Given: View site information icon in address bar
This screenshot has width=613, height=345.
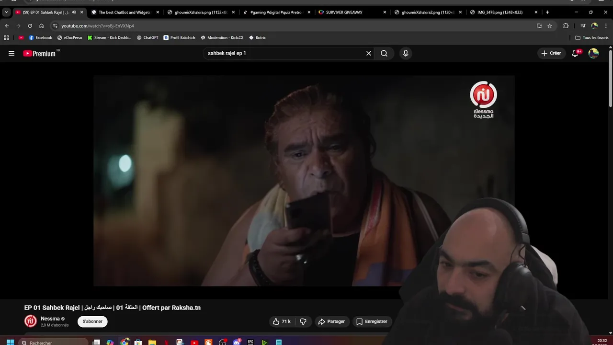Looking at the screenshot, I should pos(55,26).
